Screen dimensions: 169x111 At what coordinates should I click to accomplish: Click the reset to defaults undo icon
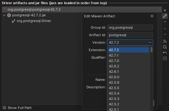[x=165, y=53]
